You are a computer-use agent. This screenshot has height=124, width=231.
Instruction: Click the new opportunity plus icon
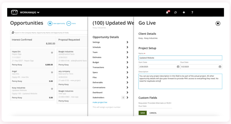click(x=50, y=23)
